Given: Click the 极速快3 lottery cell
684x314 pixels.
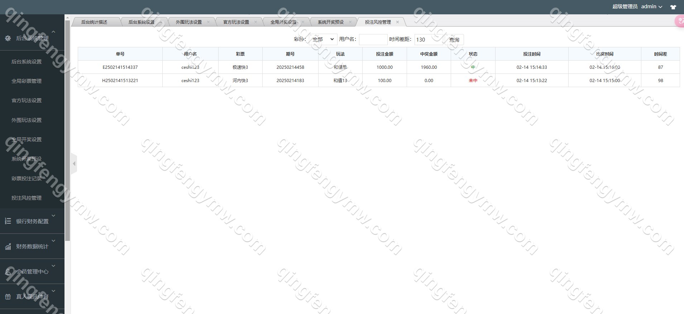Looking at the screenshot, I should click(240, 67).
